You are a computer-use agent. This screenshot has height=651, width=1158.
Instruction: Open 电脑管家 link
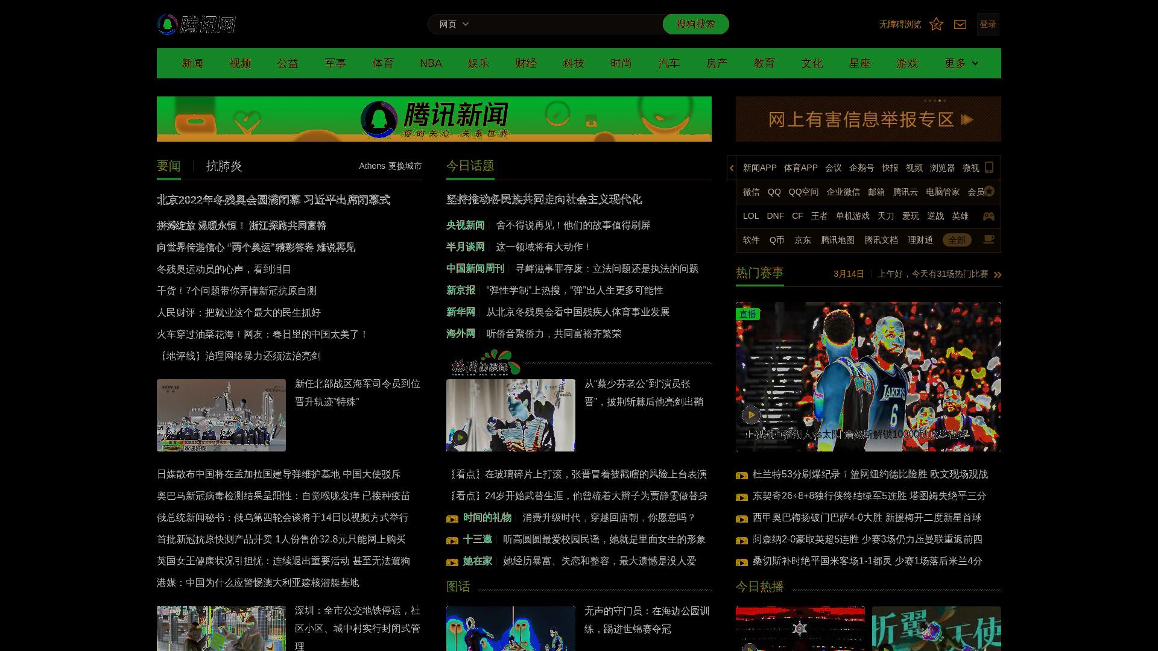tap(943, 192)
